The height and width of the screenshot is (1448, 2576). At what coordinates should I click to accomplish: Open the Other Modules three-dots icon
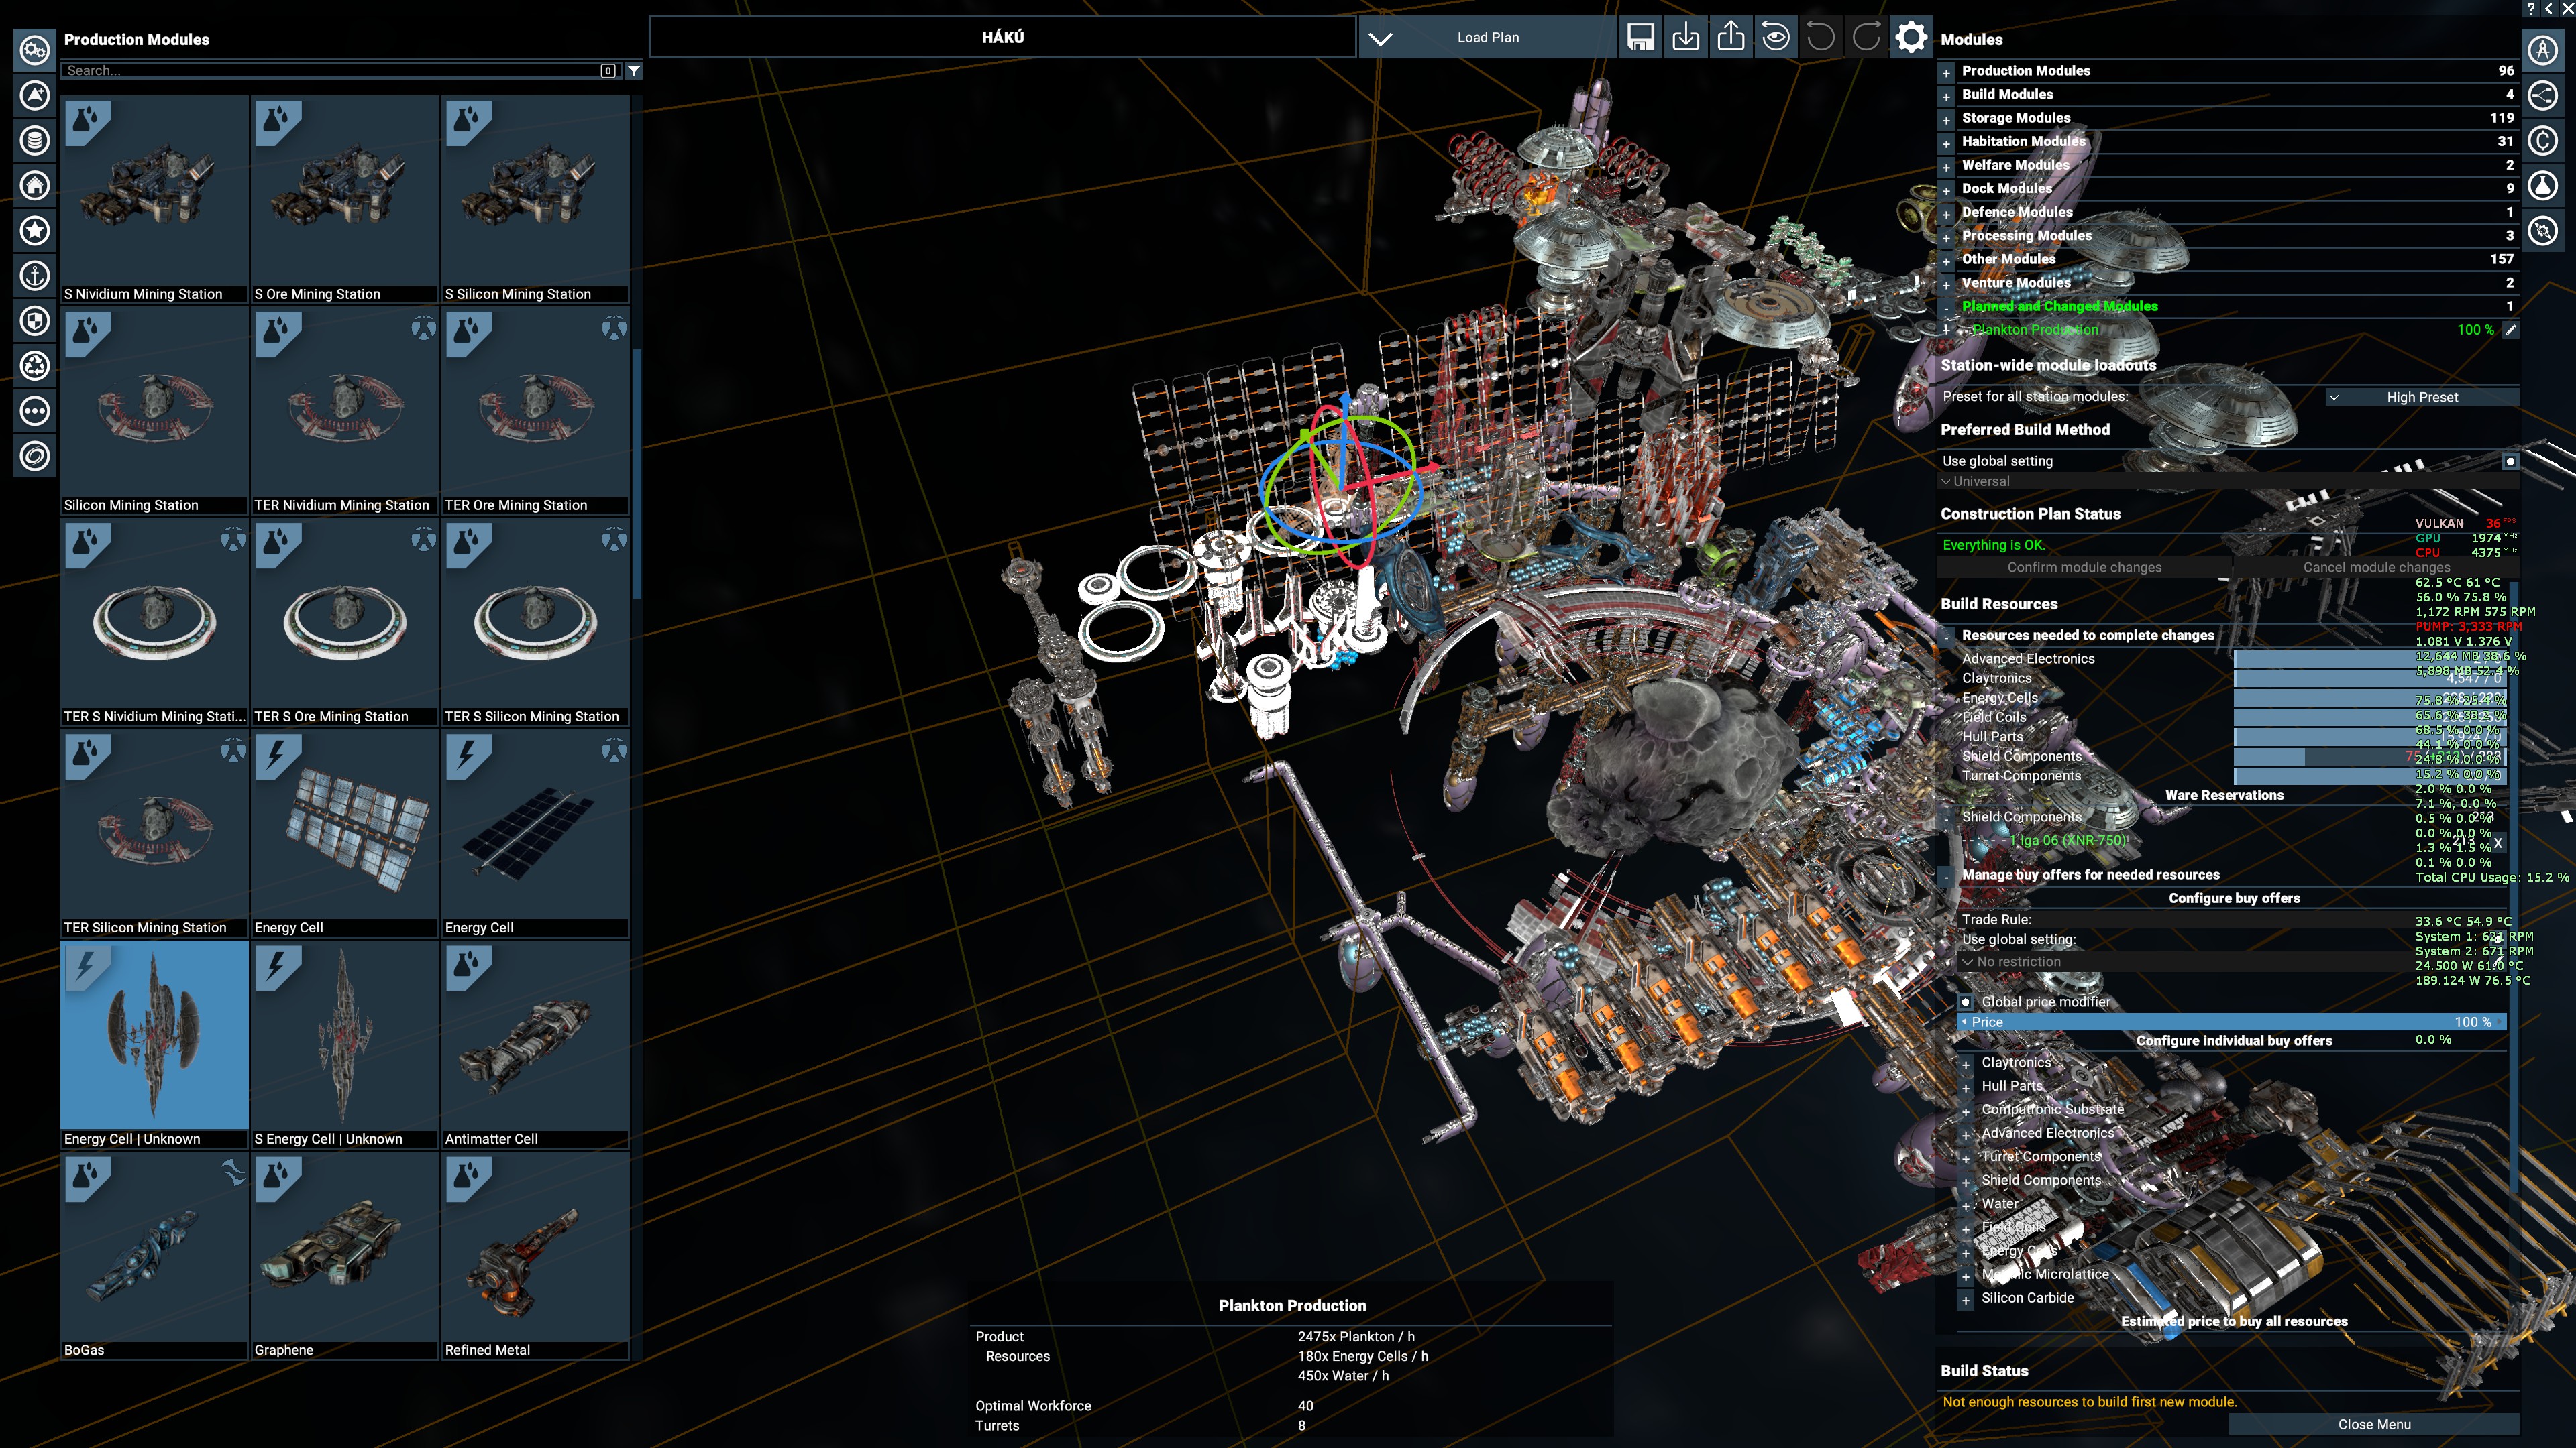(35, 411)
